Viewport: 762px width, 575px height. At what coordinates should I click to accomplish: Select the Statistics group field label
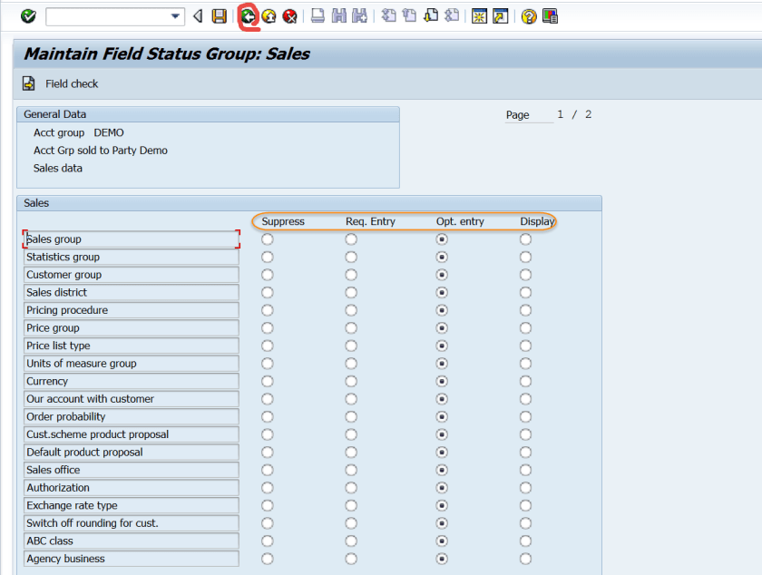pos(132,258)
